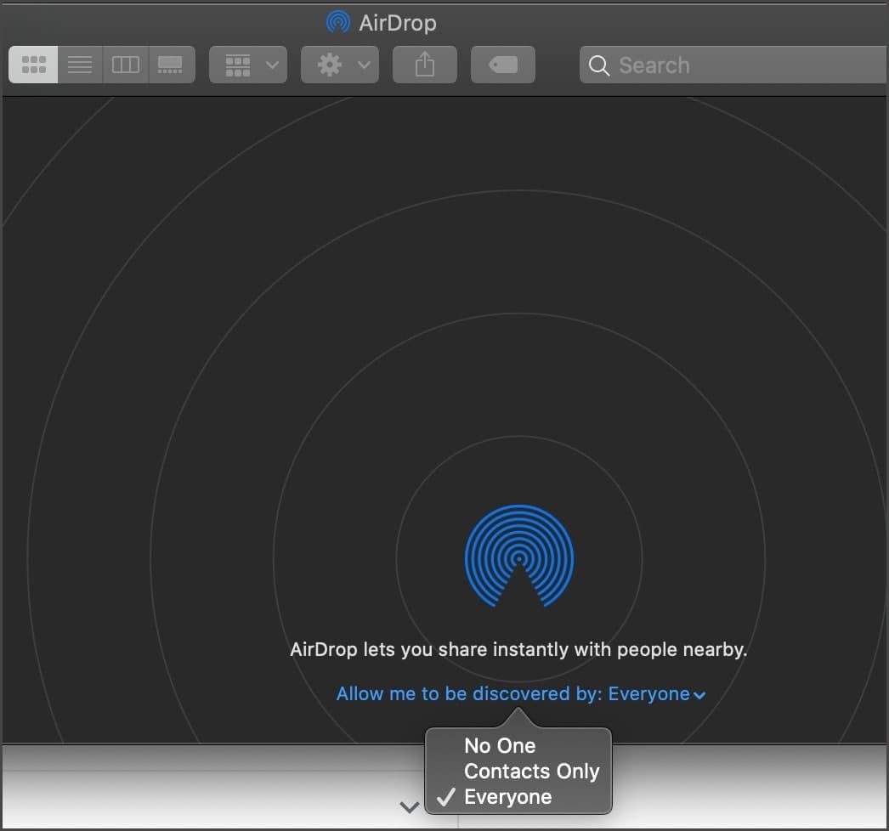Click the "AirDrop lets you share instantly" text
889x831 pixels.
coord(518,650)
